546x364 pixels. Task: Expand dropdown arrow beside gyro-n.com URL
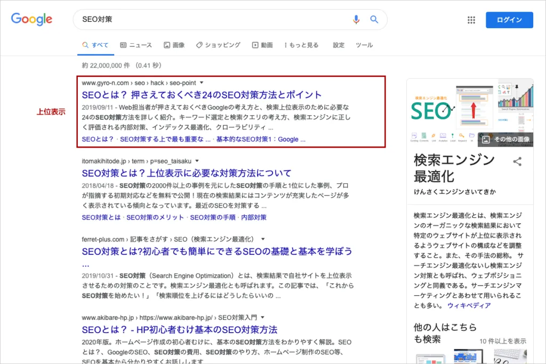click(202, 83)
